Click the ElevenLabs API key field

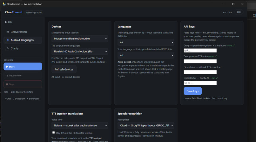point(200,72)
